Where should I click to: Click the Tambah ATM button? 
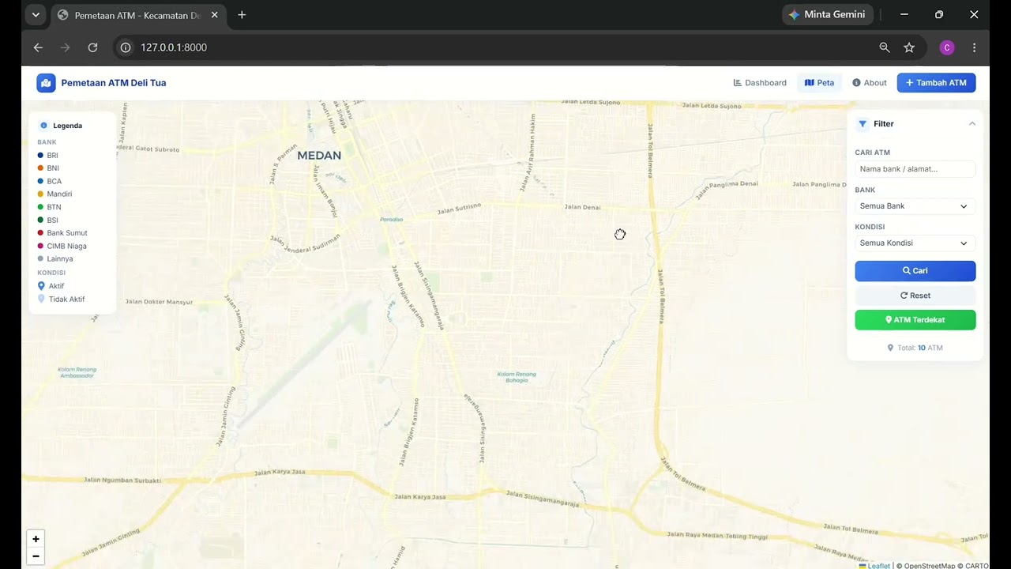[x=936, y=83]
